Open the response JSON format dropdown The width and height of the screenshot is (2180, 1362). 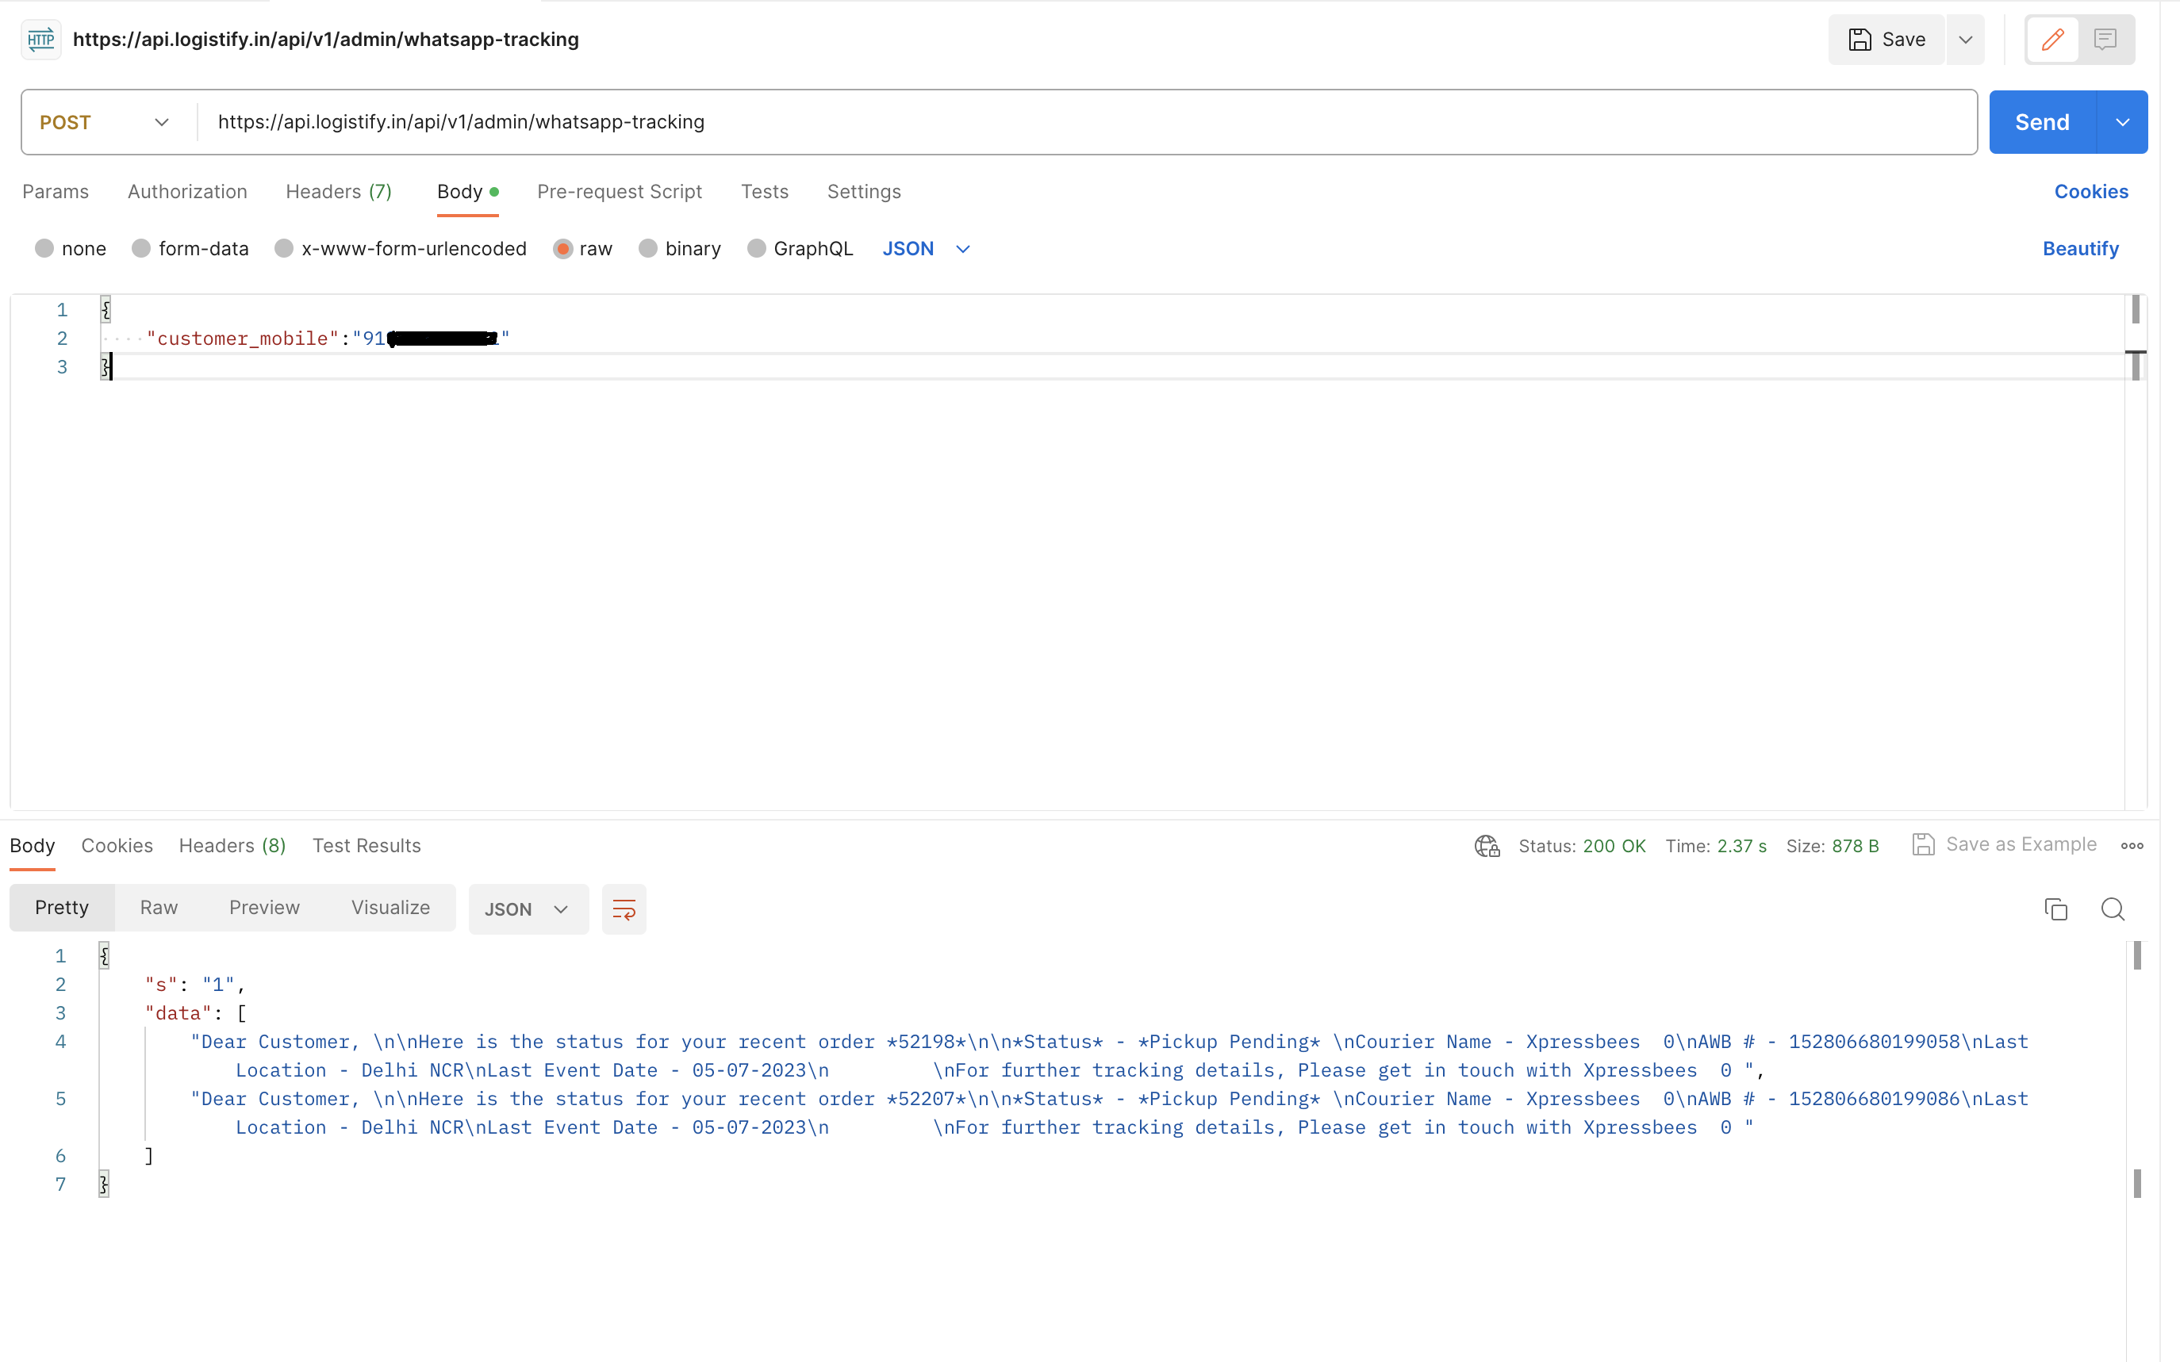point(528,909)
